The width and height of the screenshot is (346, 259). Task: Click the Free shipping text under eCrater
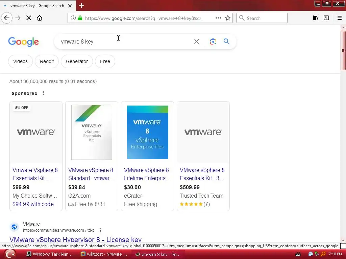pos(140,204)
